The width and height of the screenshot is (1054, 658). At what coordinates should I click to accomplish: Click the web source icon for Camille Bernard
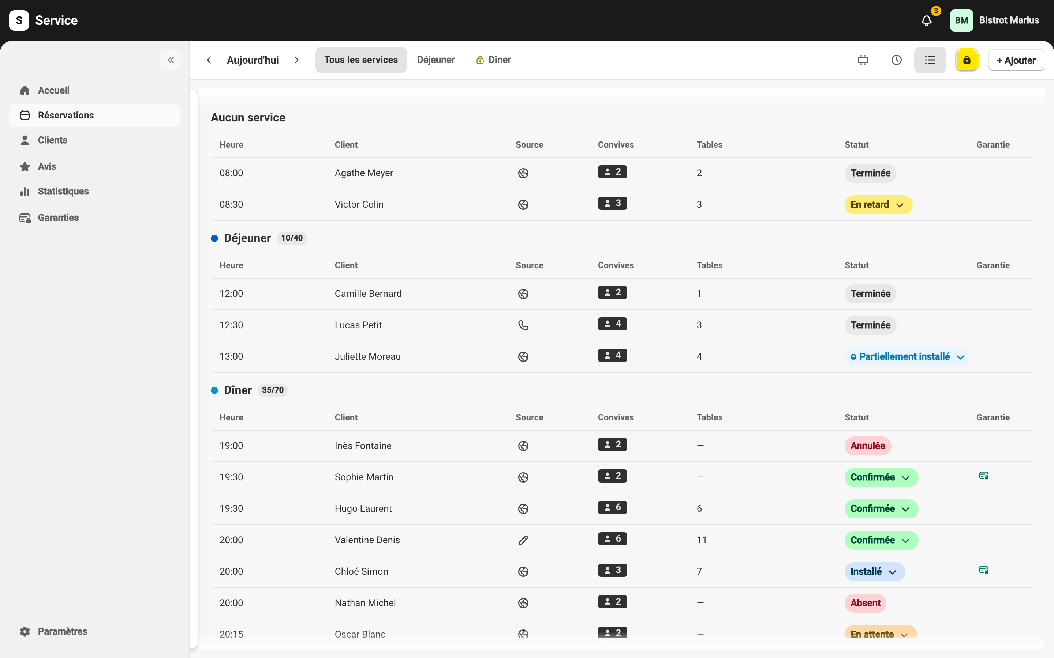tap(523, 294)
